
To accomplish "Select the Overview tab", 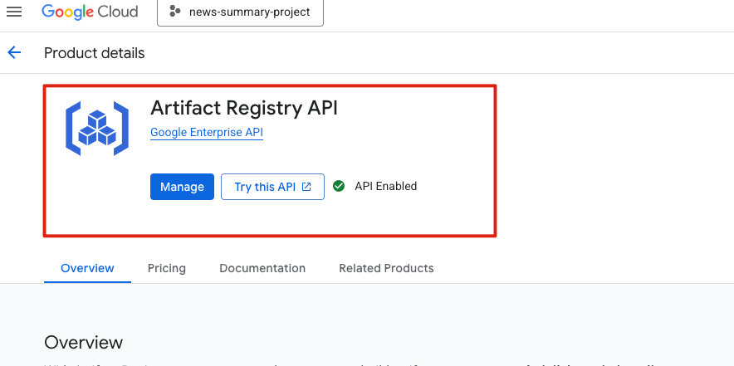I will [x=87, y=268].
